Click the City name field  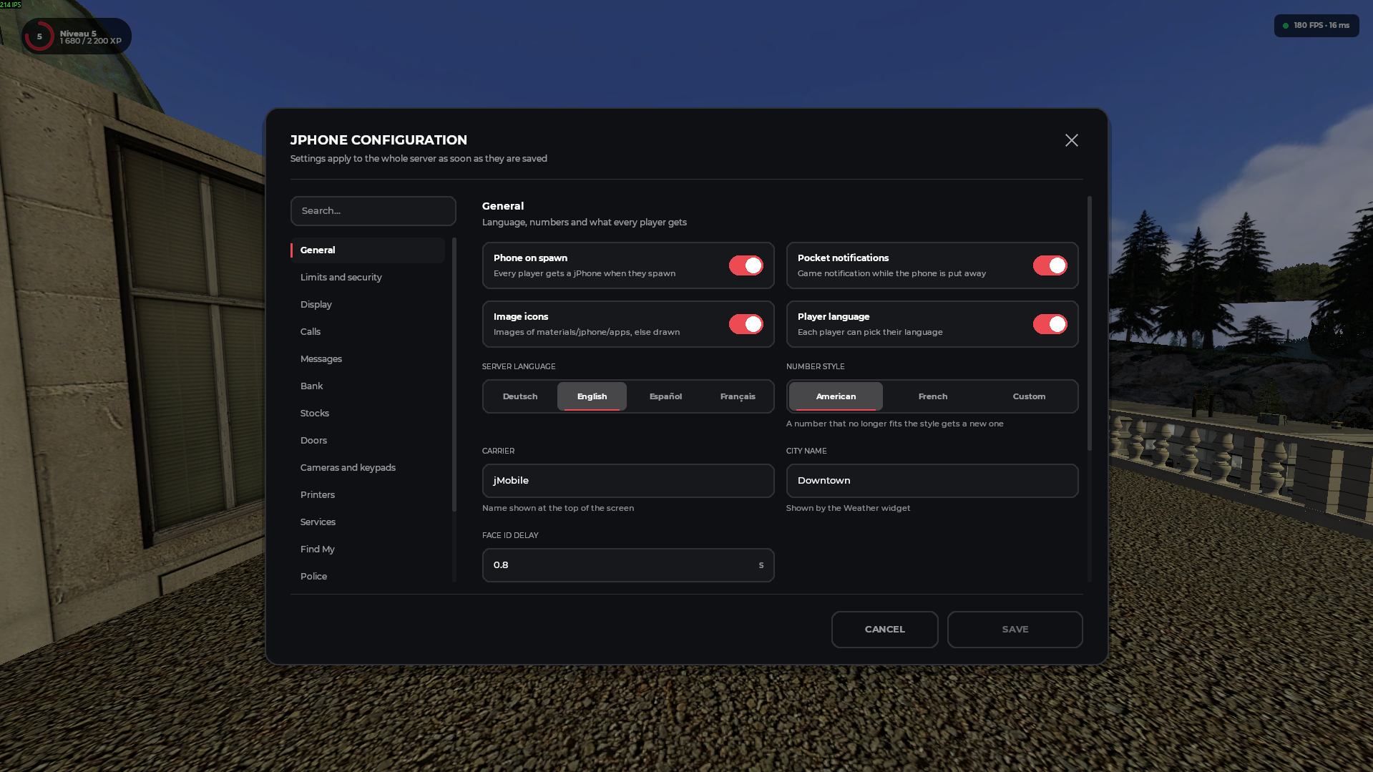pyautogui.click(x=932, y=481)
